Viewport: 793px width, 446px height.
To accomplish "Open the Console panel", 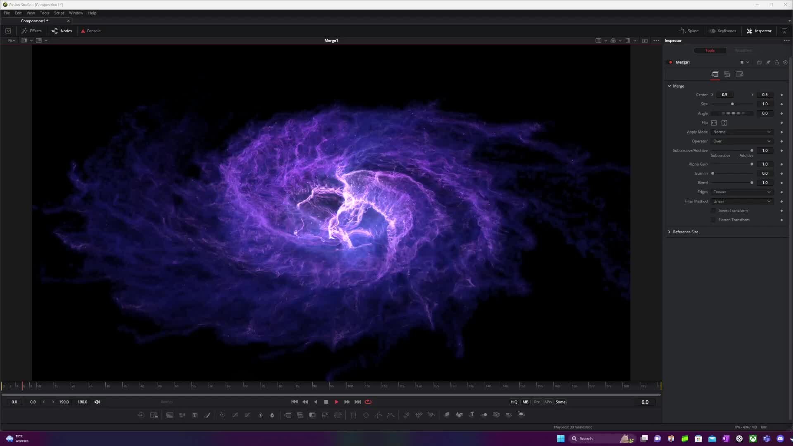I will (90, 31).
